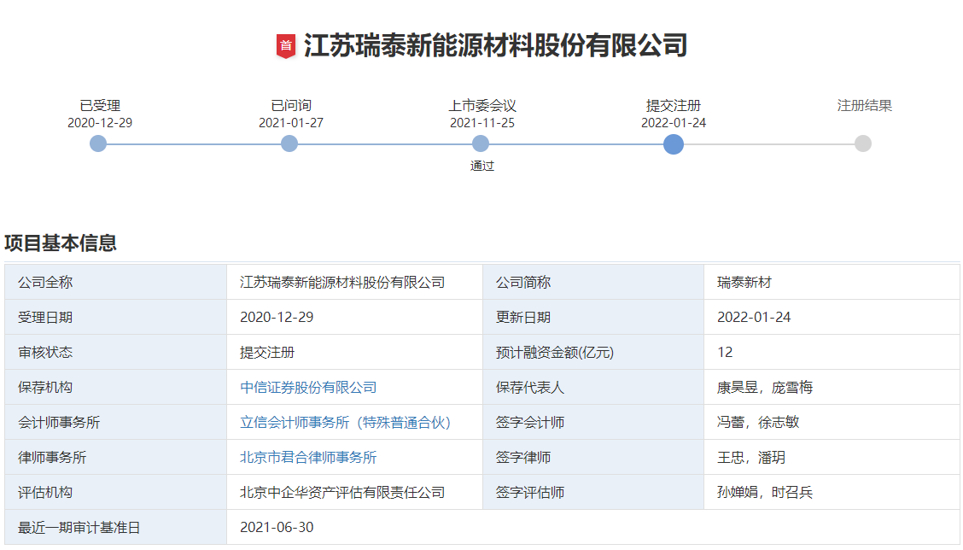Click the highlighted 提交注册 blue dot
The image size is (963, 550).
[x=674, y=144]
